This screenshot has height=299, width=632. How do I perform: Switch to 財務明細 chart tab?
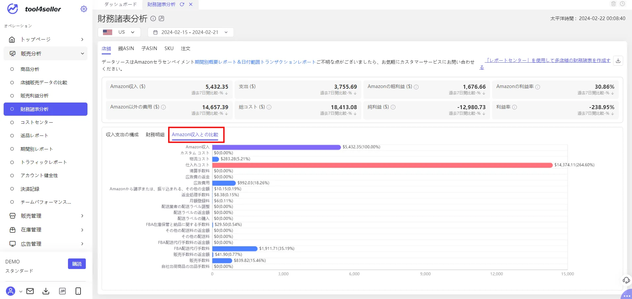[155, 135]
